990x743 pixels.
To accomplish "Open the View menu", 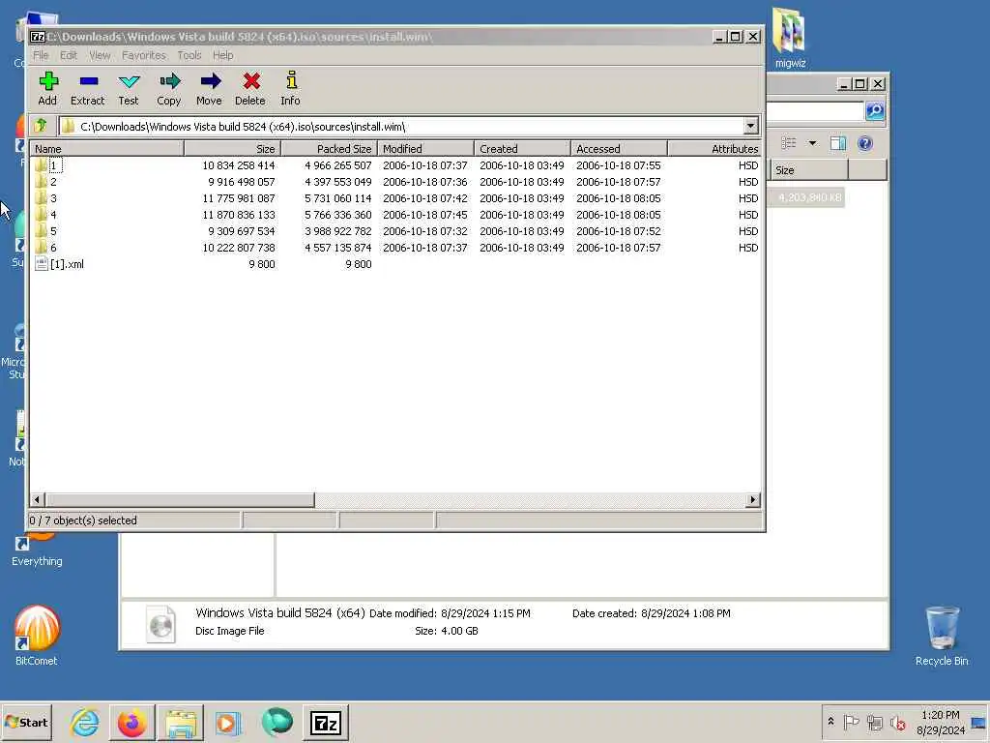I will coord(100,55).
